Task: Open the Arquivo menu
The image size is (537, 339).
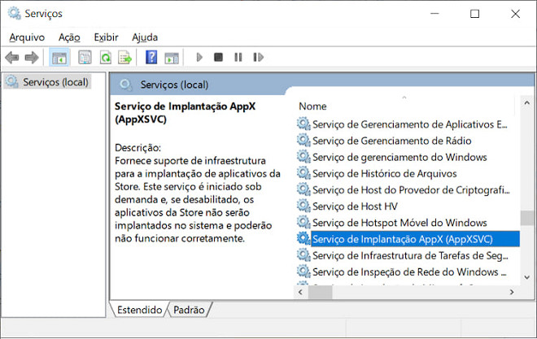Action: 27,37
